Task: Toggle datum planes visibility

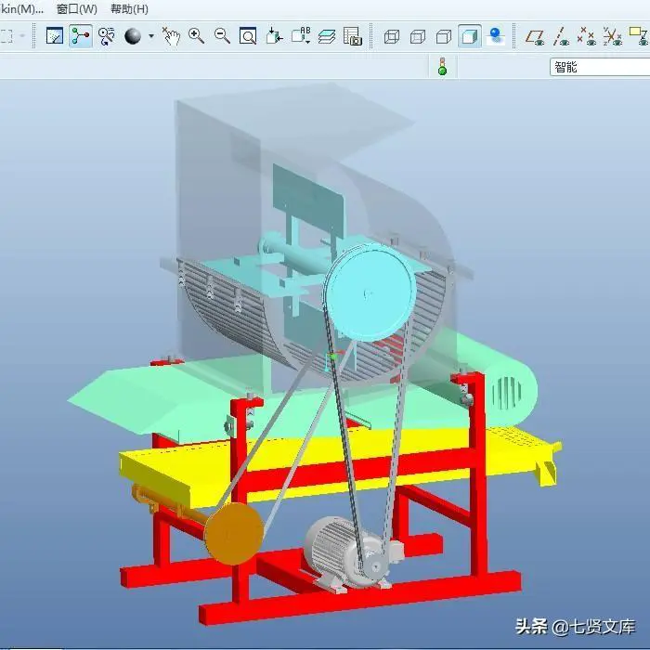Action: coord(535,36)
